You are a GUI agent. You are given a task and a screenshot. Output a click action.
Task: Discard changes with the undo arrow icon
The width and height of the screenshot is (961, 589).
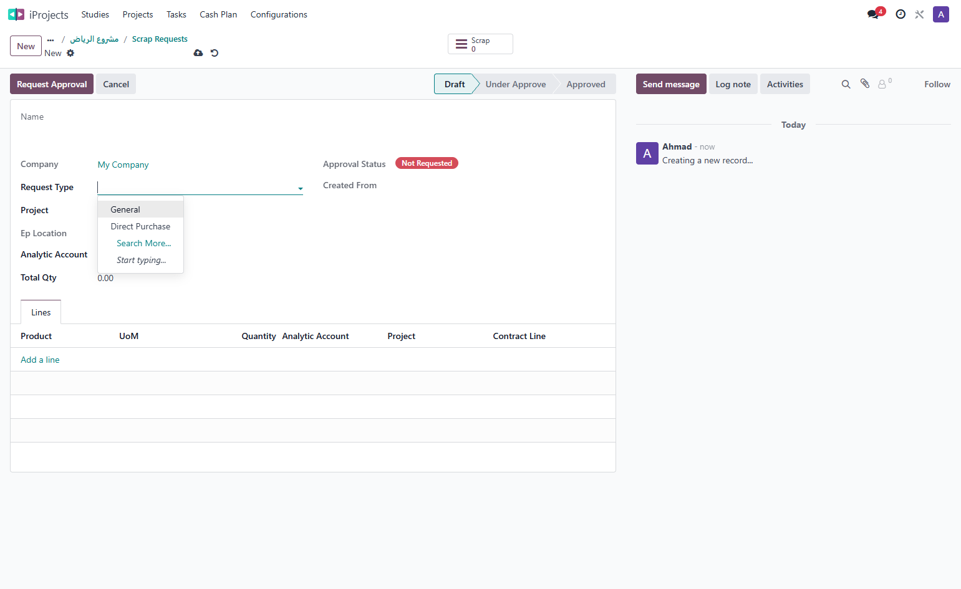point(215,53)
